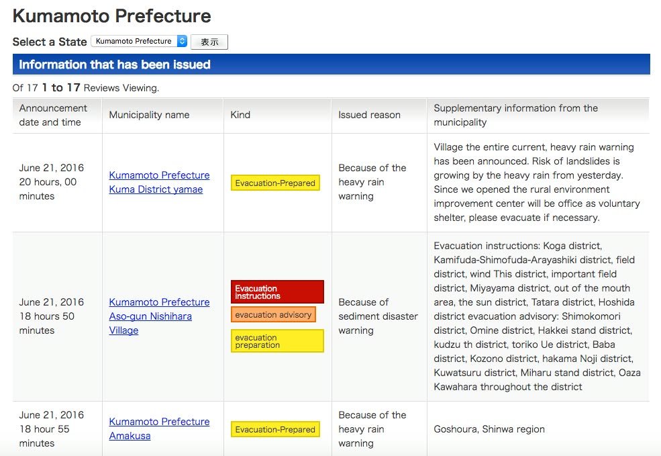Click the Evacuation-Prepared badge in yamae row
Viewport: 661px width, 456px height.
click(x=275, y=183)
